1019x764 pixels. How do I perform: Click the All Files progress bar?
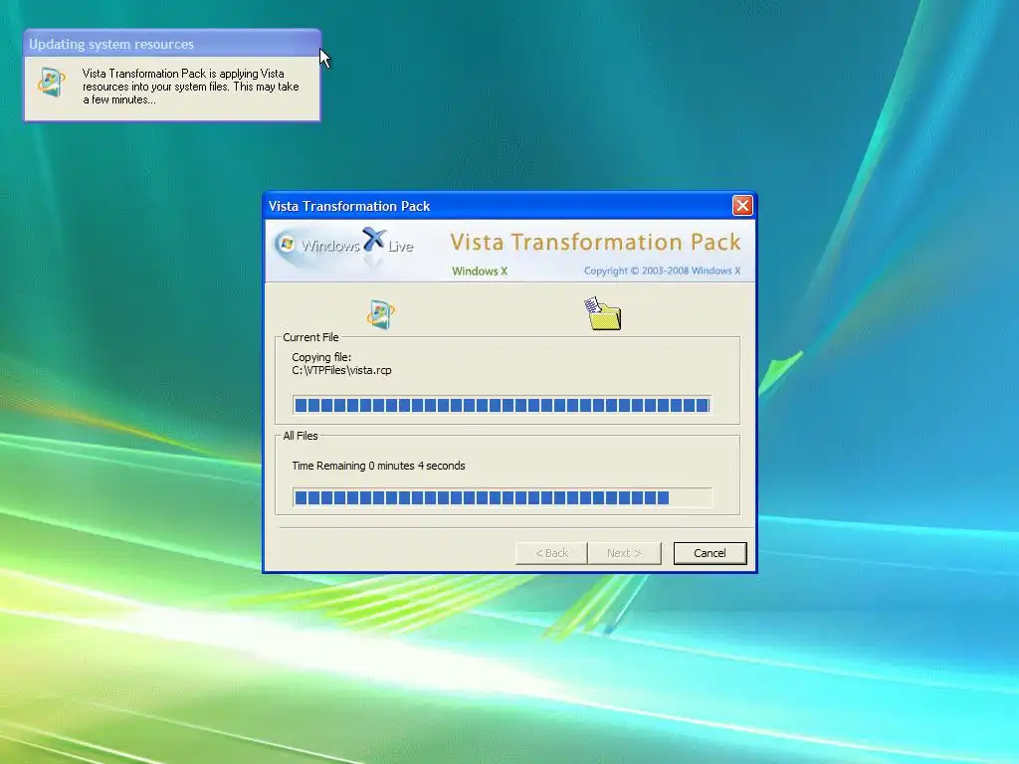502,497
